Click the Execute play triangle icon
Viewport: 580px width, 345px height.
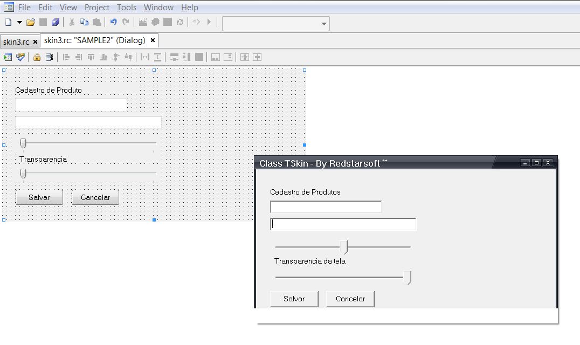click(x=209, y=22)
